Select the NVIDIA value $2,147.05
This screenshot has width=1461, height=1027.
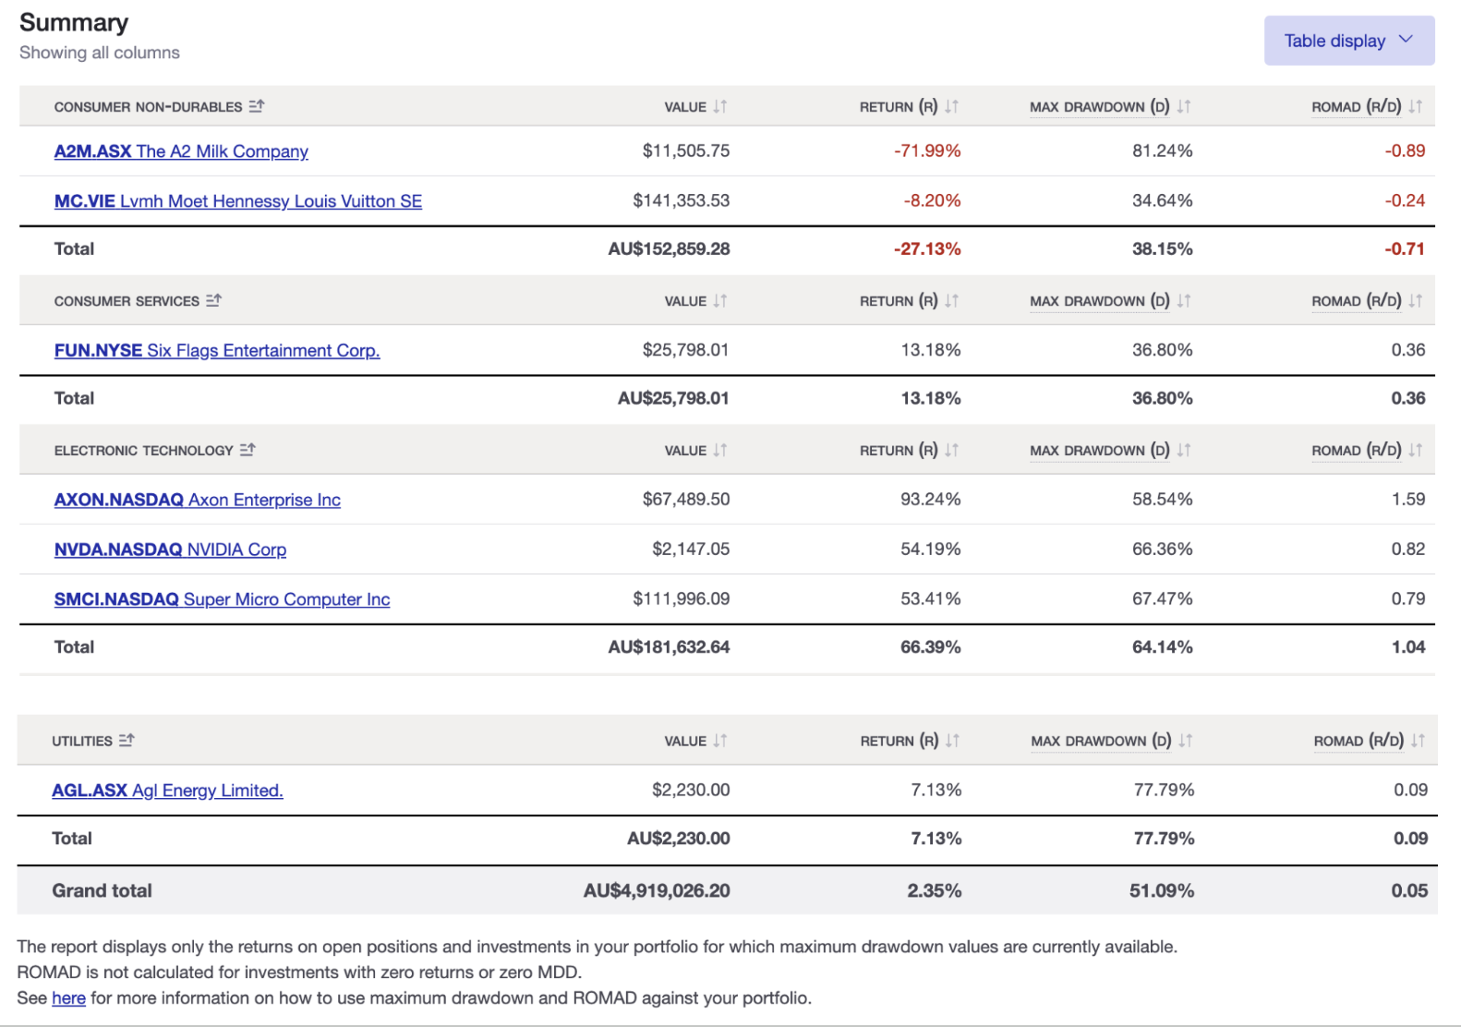click(691, 550)
